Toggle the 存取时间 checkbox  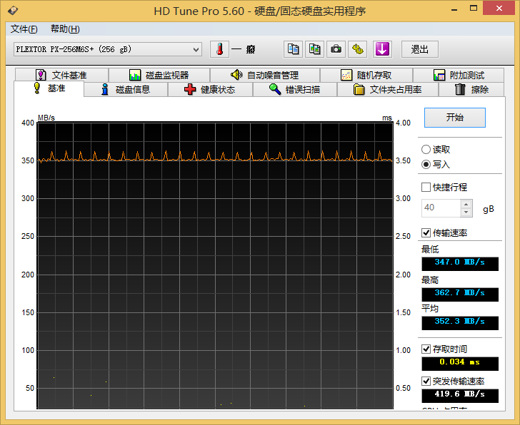coord(426,349)
